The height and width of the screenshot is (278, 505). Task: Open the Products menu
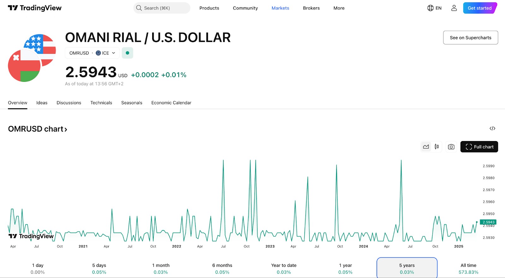pos(209,8)
